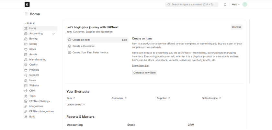Open the Help dropdown menu
Screen dimensions: 272x130
click(x=235, y=5)
